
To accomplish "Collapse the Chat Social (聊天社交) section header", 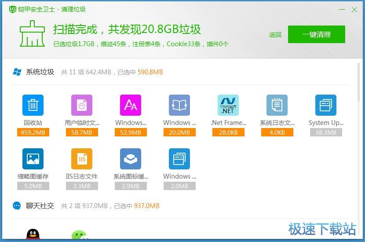I will click(x=40, y=205).
